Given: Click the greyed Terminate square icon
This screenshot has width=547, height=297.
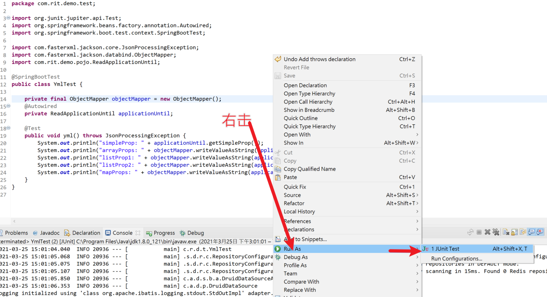Looking at the screenshot, I should pos(479,232).
